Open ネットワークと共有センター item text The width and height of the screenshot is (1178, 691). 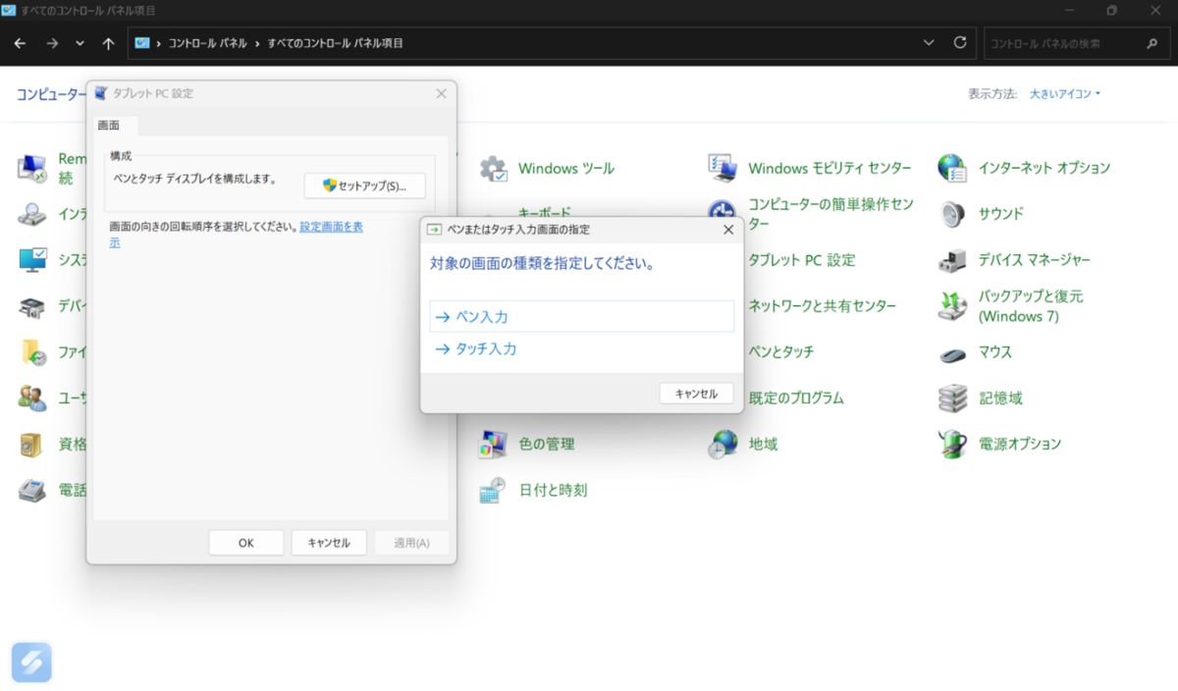(822, 305)
